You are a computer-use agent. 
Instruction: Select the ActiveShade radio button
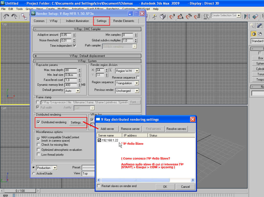(34, 174)
